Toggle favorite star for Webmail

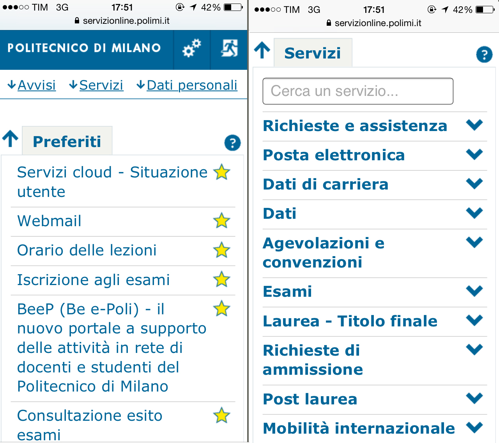click(221, 221)
